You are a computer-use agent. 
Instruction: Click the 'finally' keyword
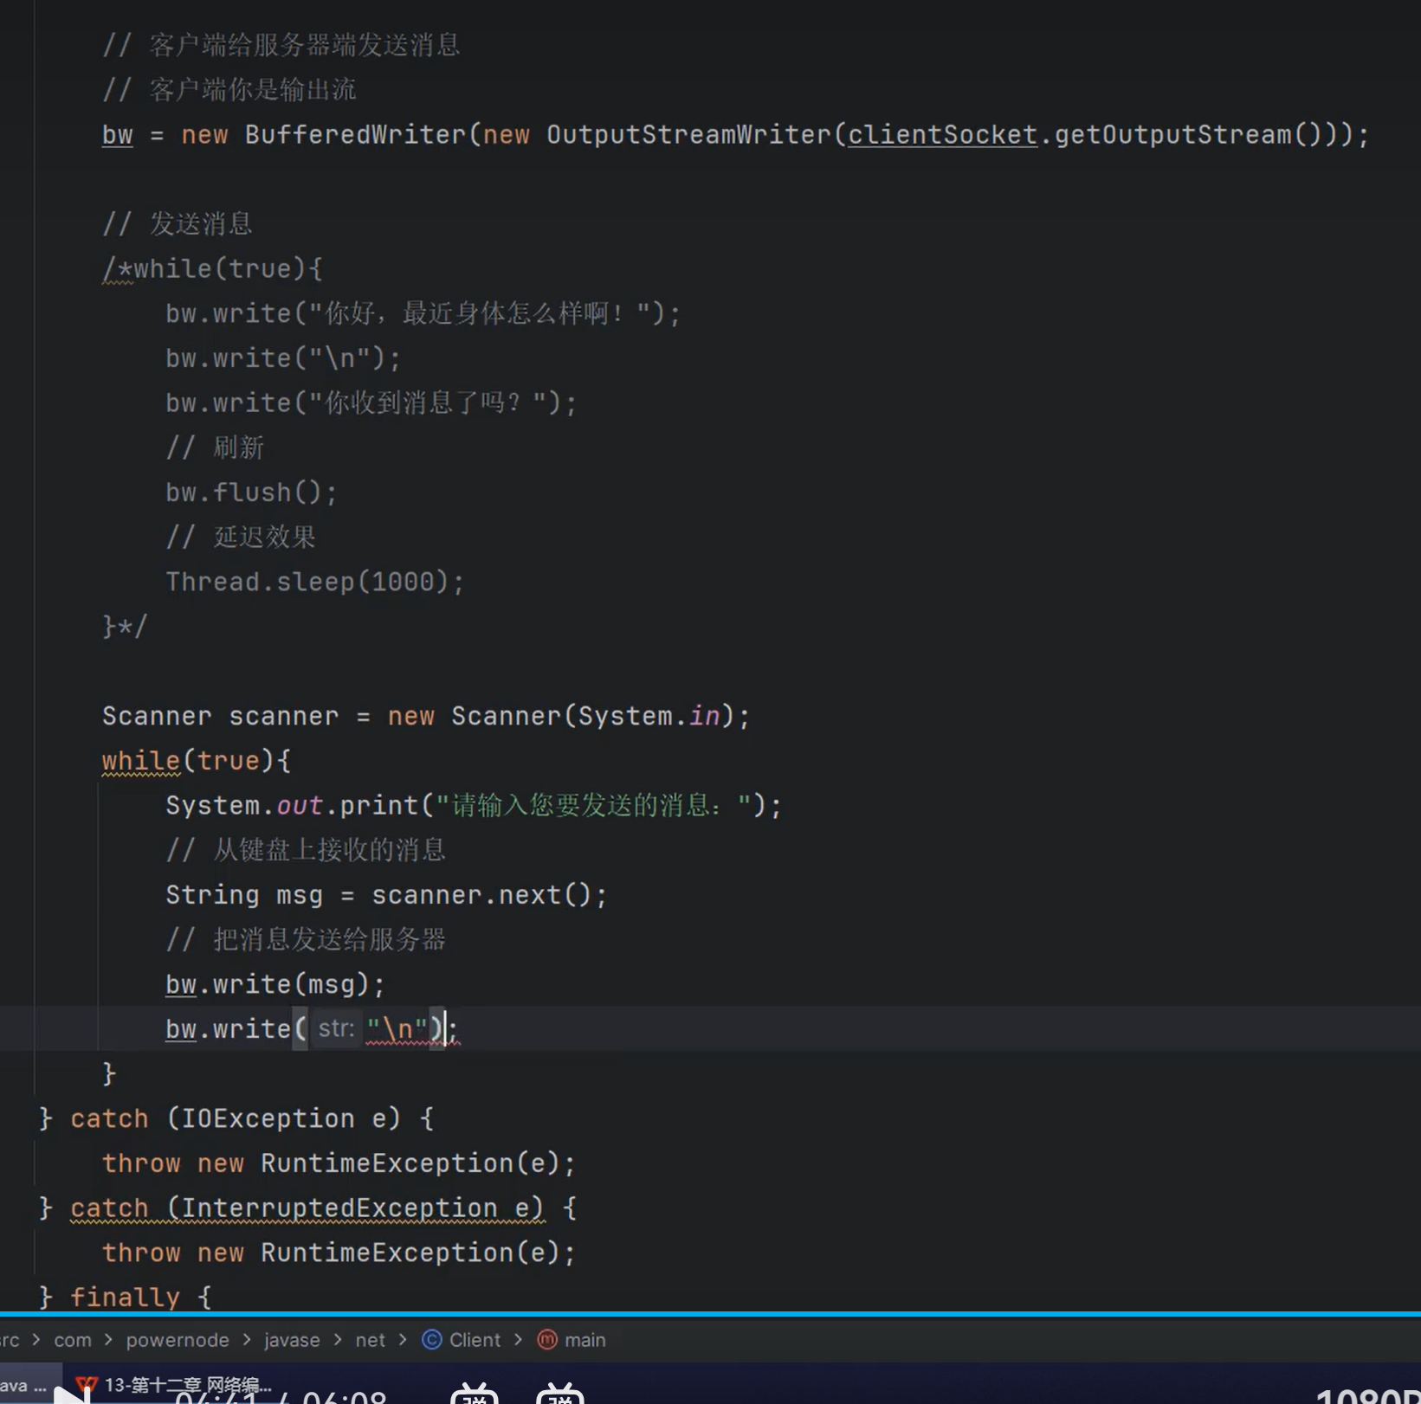pos(126,1298)
